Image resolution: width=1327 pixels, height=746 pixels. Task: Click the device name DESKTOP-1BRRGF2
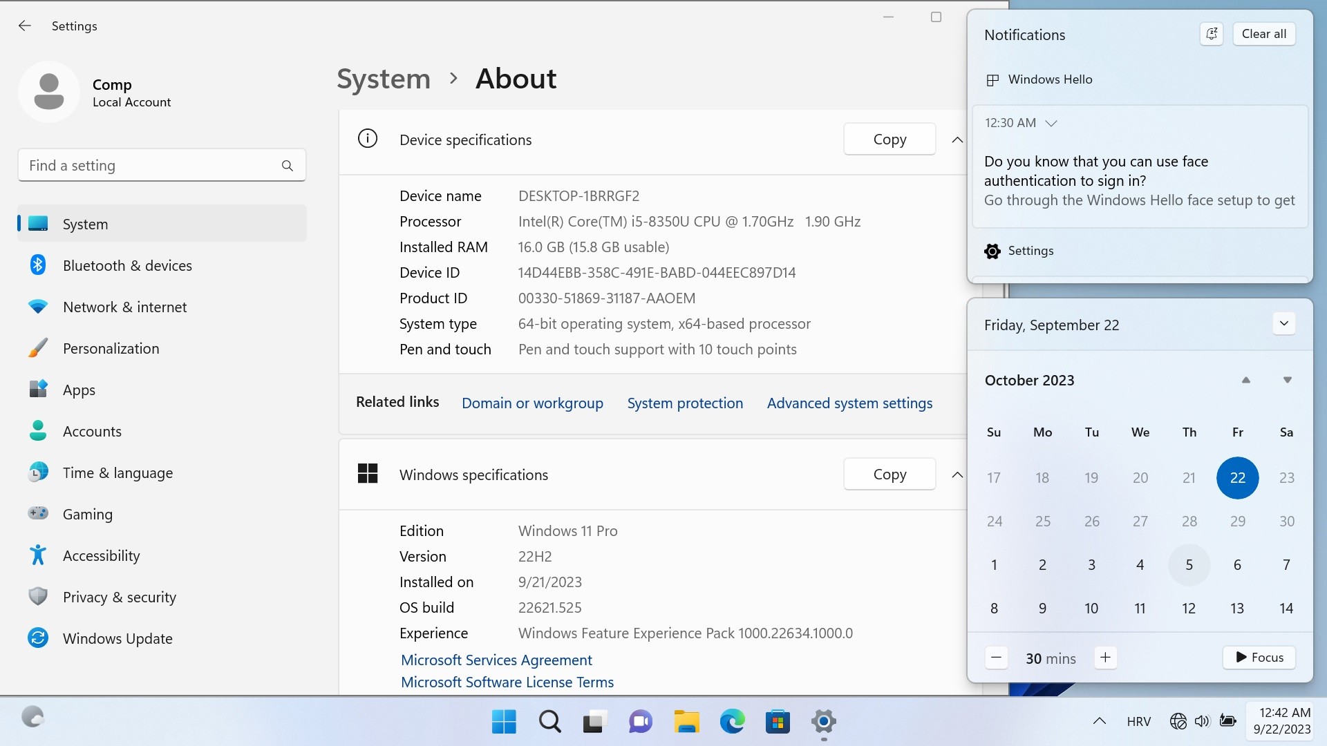pyautogui.click(x=578, y=196)
